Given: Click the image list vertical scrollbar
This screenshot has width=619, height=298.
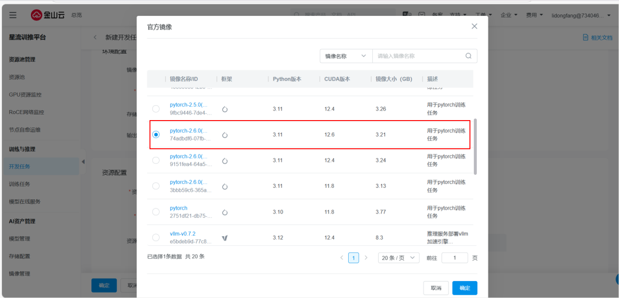Looking at the screenshot, I should click(x=475, y=146).
